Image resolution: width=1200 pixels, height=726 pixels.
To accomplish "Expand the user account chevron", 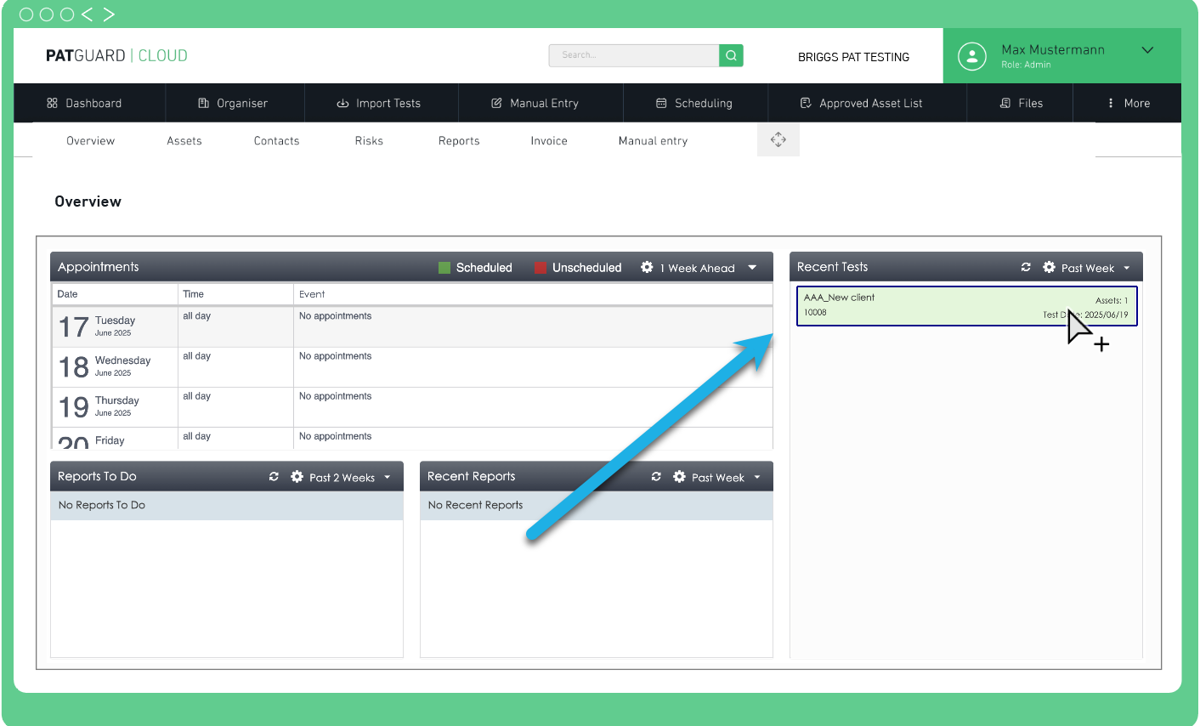I will point(1147,50).
